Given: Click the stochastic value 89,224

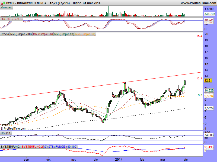Looking at the screenshot, I should point(209,20).
